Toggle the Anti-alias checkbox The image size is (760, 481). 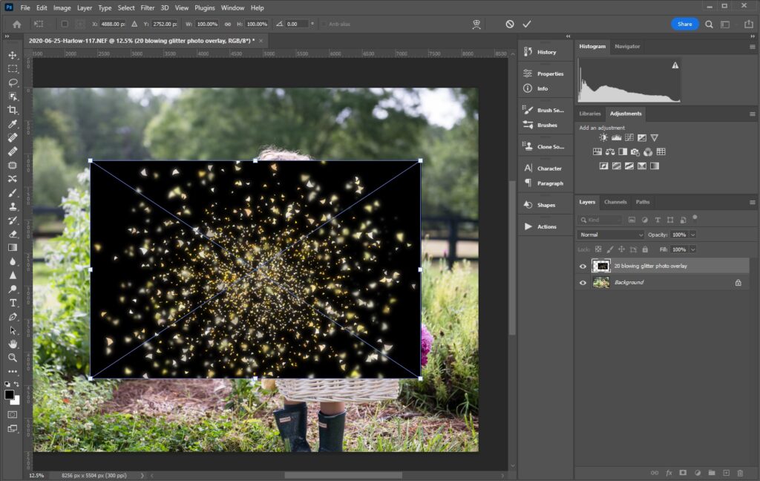[323, 24]
